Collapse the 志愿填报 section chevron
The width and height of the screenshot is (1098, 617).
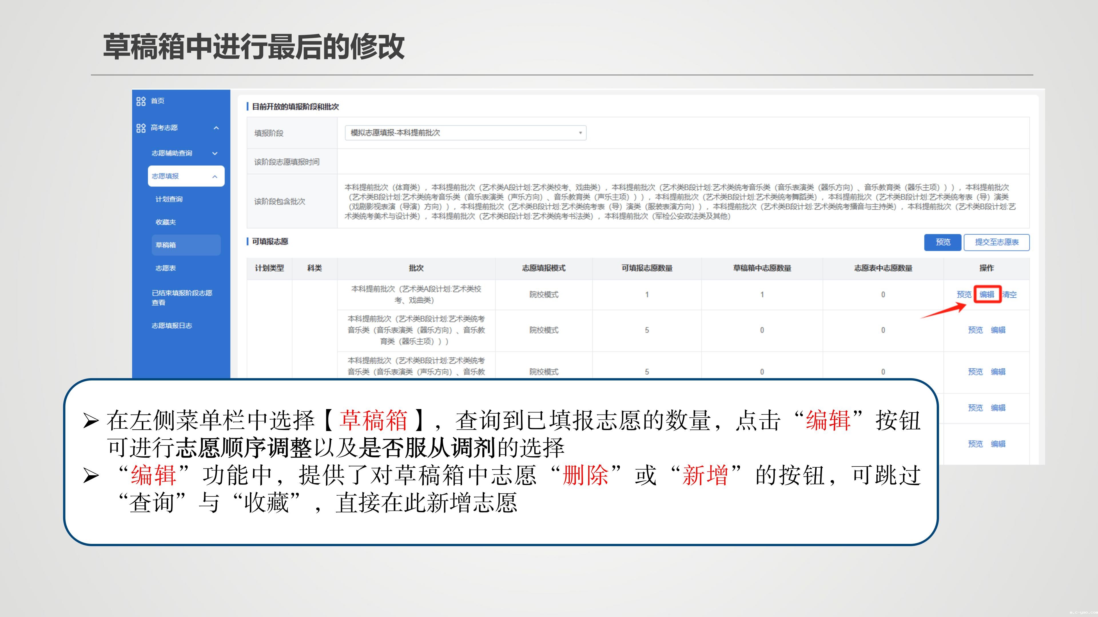click(x=215, y=176)
